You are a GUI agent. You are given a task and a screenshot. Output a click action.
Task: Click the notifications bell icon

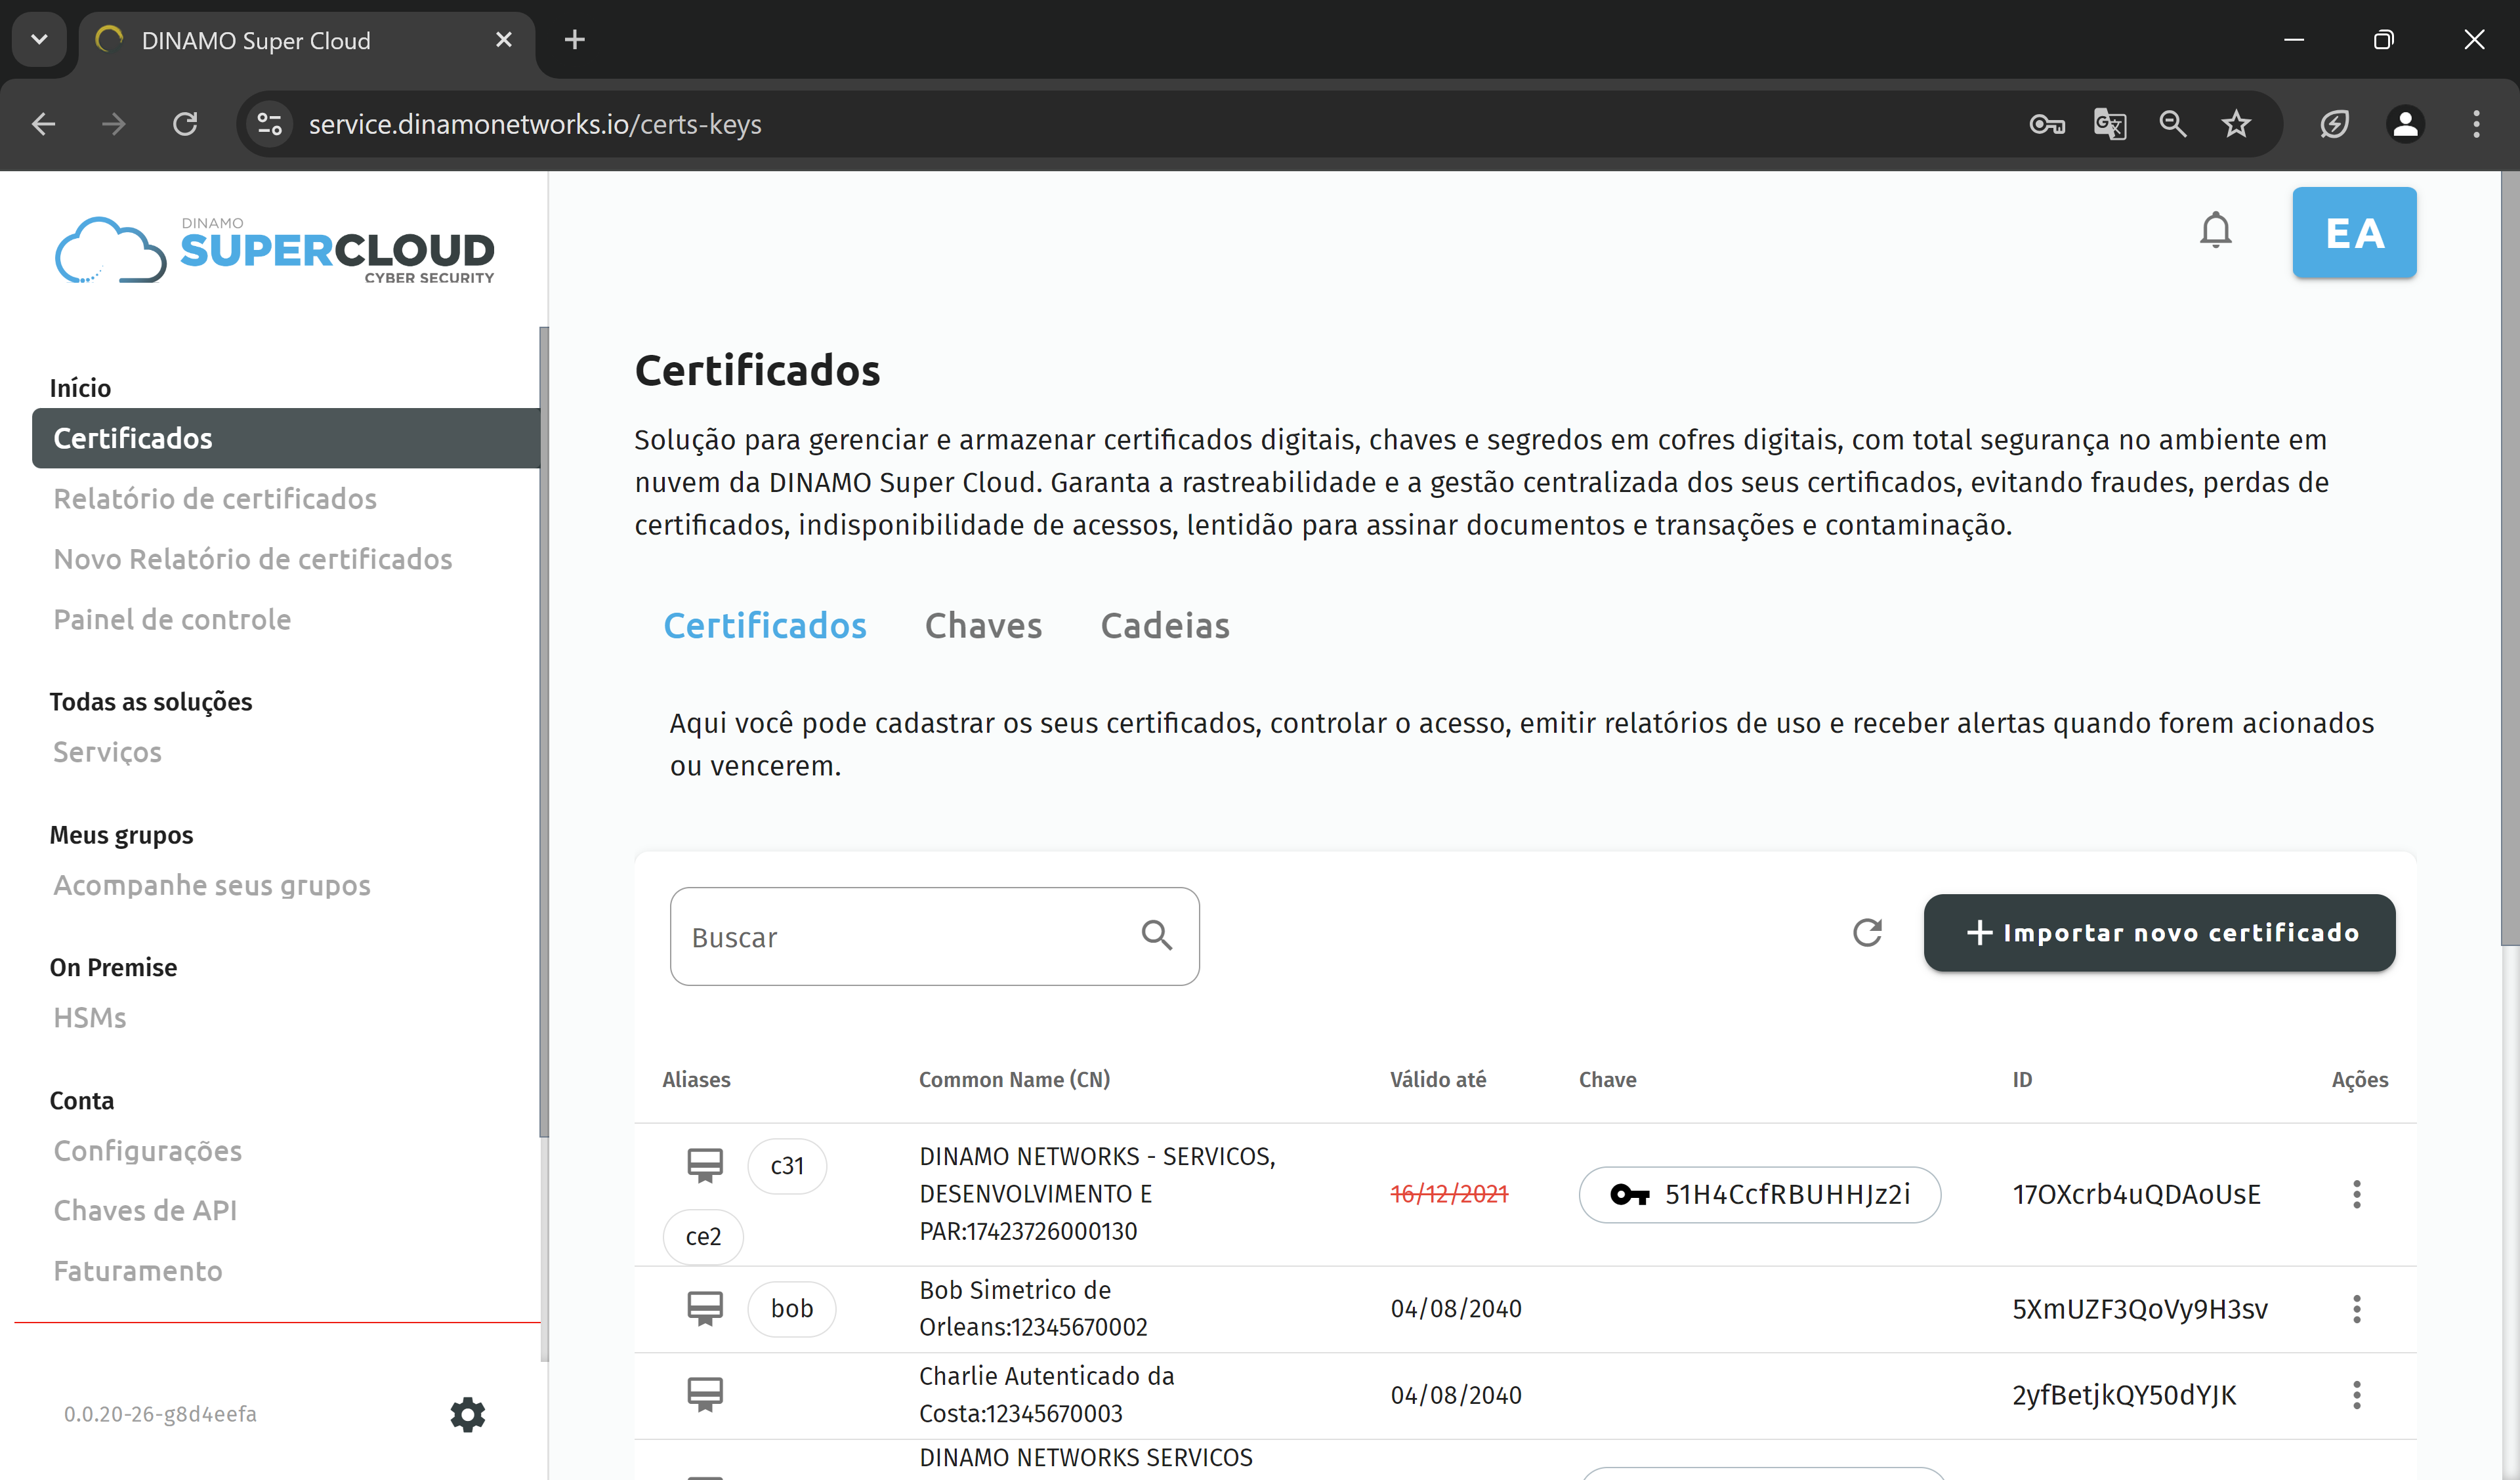pyautogui.click(x=2215, y=231)
